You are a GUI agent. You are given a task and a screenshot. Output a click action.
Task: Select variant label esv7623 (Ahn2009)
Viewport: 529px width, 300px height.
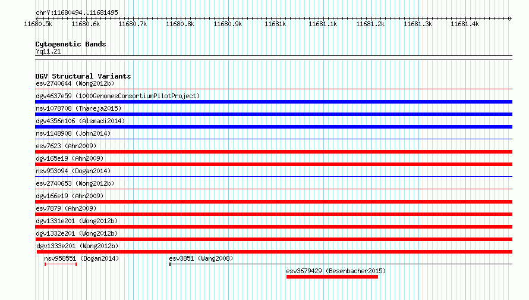(x=66, y=146)
